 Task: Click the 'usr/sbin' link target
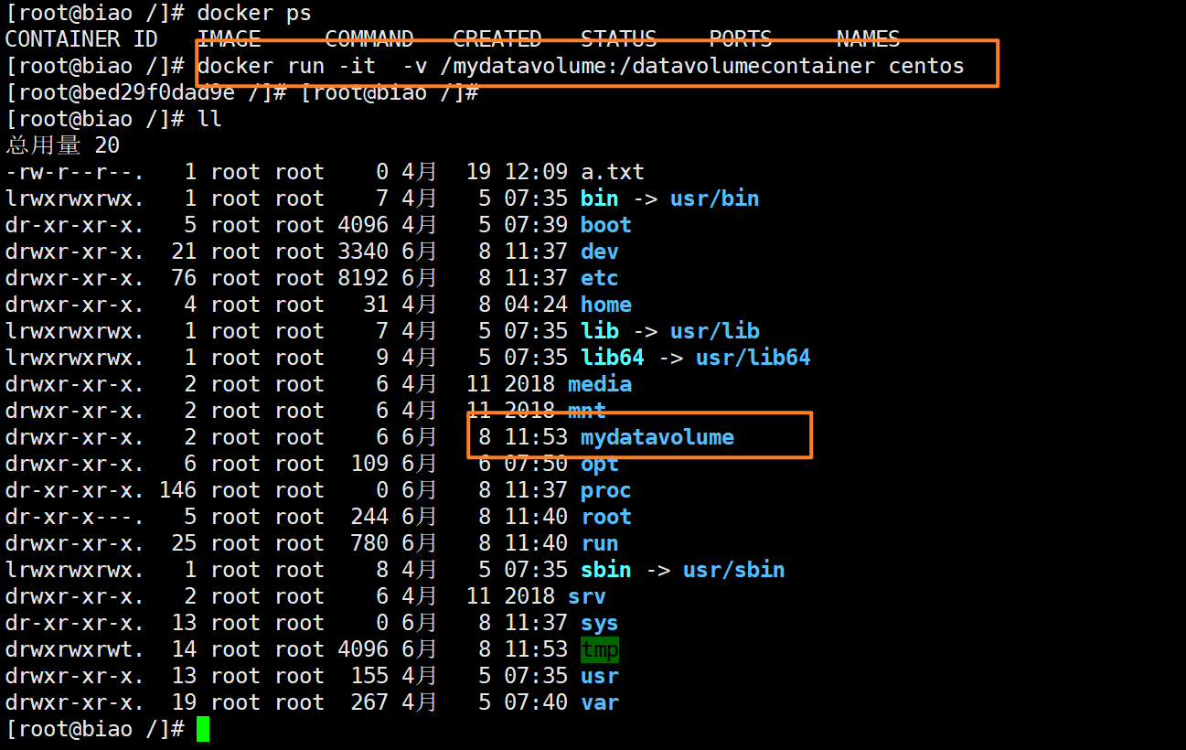734,570
